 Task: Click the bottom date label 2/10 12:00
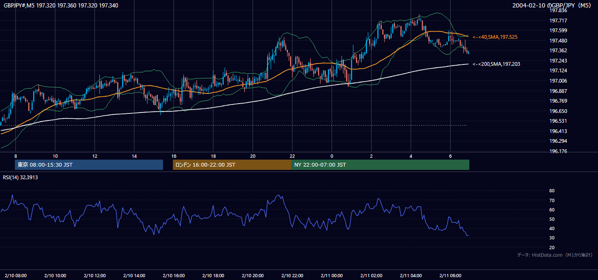coord(95,275)
